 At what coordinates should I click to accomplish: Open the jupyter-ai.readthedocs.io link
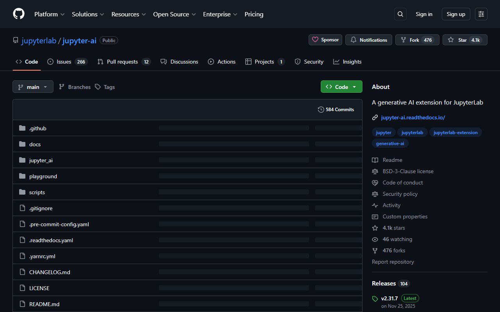click(x=413, y=117)
